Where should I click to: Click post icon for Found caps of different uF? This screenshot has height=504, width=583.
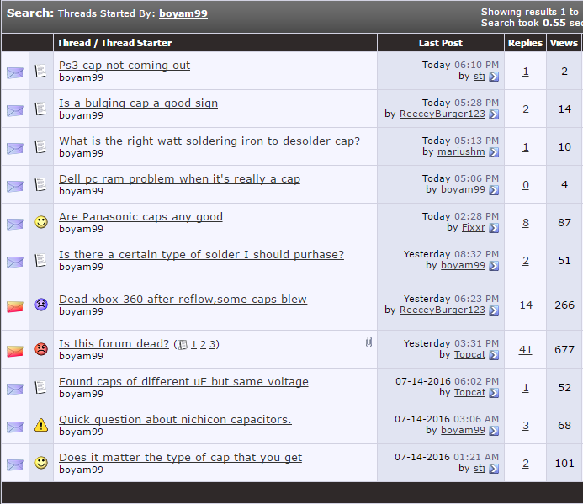click(40, 388)
